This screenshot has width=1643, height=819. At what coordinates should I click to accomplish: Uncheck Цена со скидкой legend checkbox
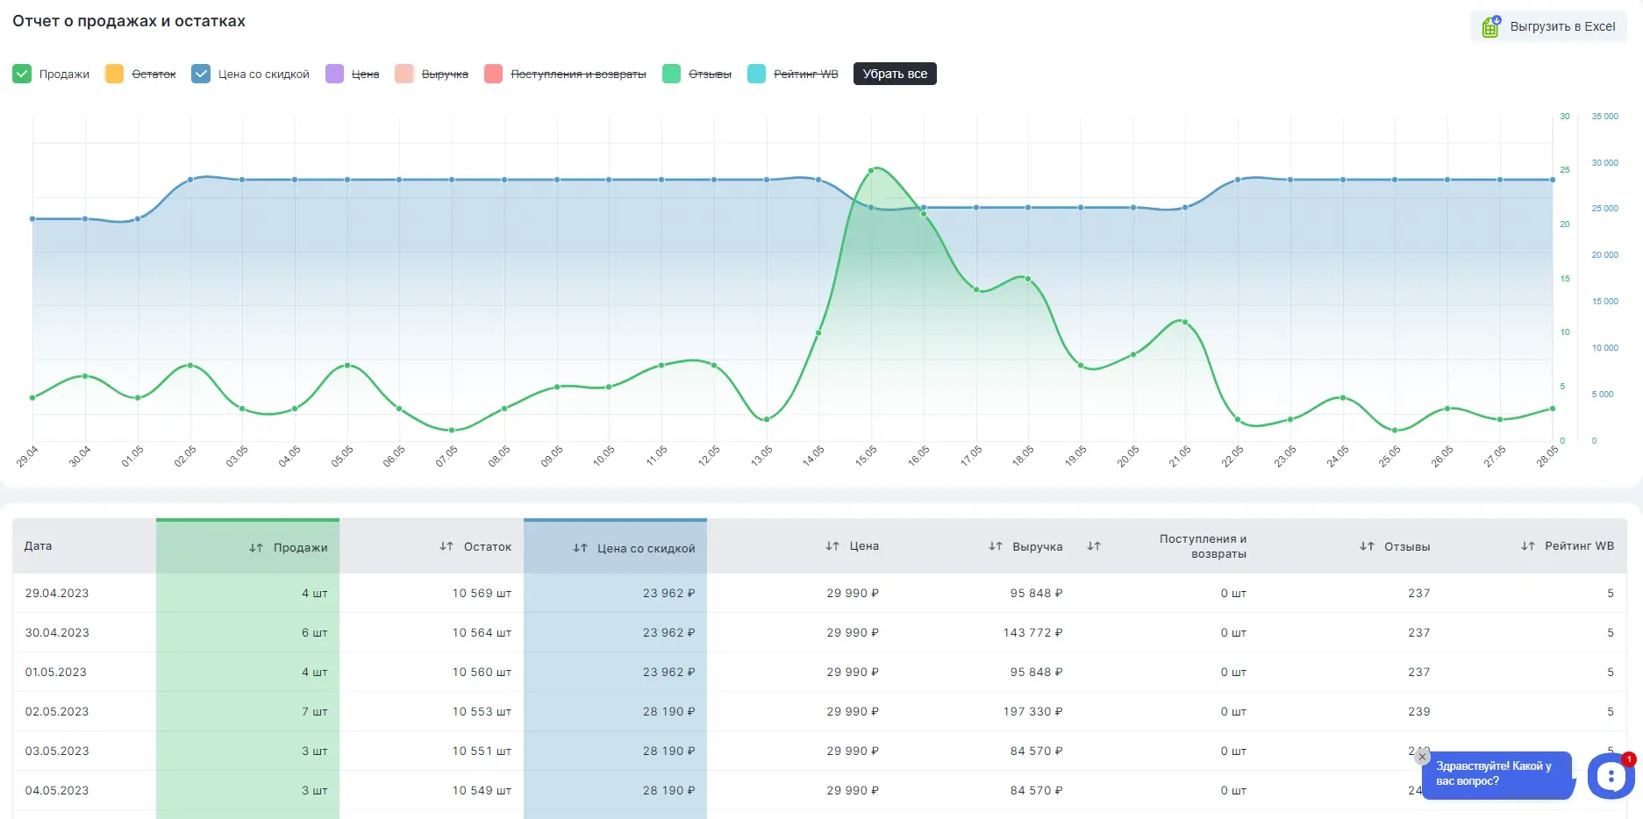[201, 74]
